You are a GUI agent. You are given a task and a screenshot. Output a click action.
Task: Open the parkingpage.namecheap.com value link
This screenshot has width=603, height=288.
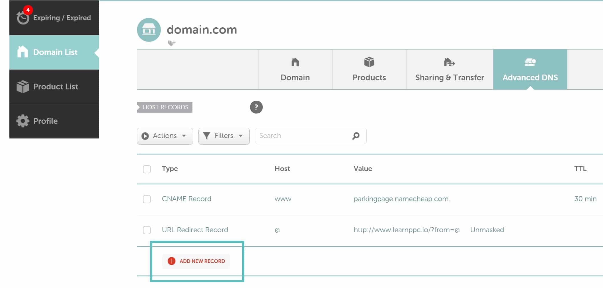[401, 199]
